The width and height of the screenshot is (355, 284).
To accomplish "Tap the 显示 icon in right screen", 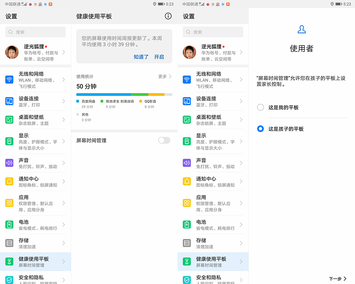I will coord(187,141).
